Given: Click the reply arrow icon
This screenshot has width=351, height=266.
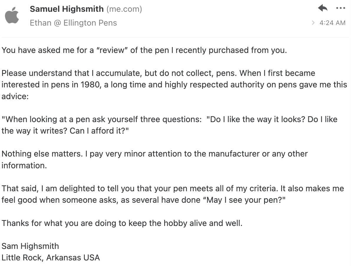Looking at the screenshot, I should click(x=323, y=8).
